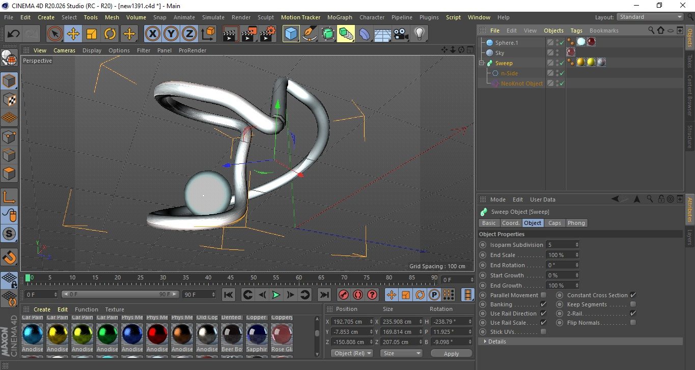Activate the Scale tool

click(x=92, y=34)
